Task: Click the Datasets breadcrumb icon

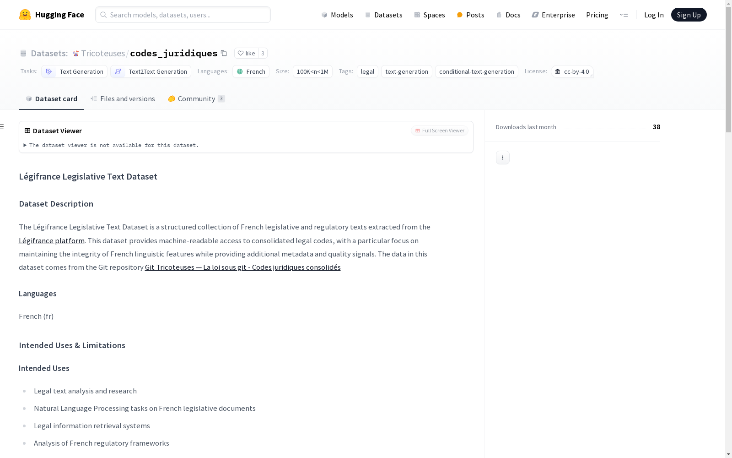Action: point(23,54)
